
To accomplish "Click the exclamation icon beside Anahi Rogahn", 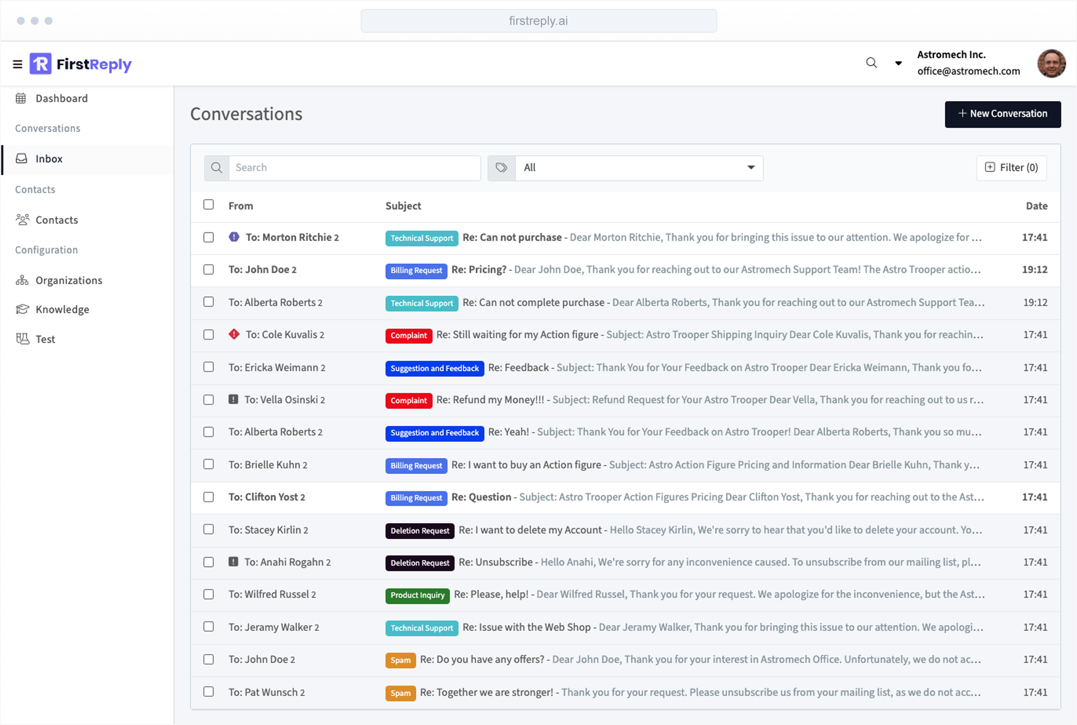I will click(x=233, y=562).
